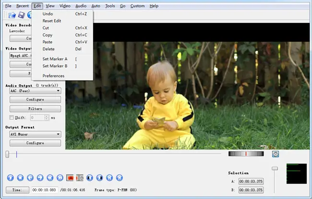Open the Audio menu
This screenshot has width=312, height=199.
coord(81,6)
